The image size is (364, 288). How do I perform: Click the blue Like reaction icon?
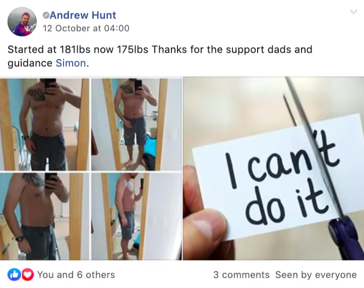(14, 274)
